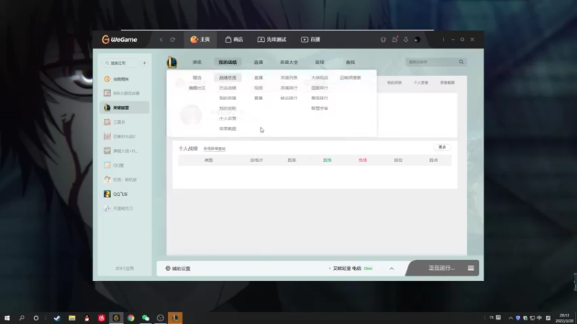Open the 资讯 navigation menu

[x=197, y=62]
